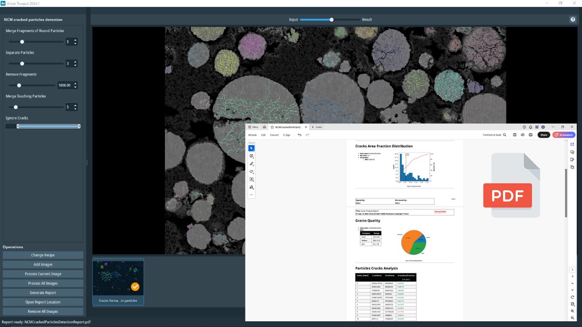
Task: Open the All tools menu in Acrobat
Action: (x=252, y=135)
